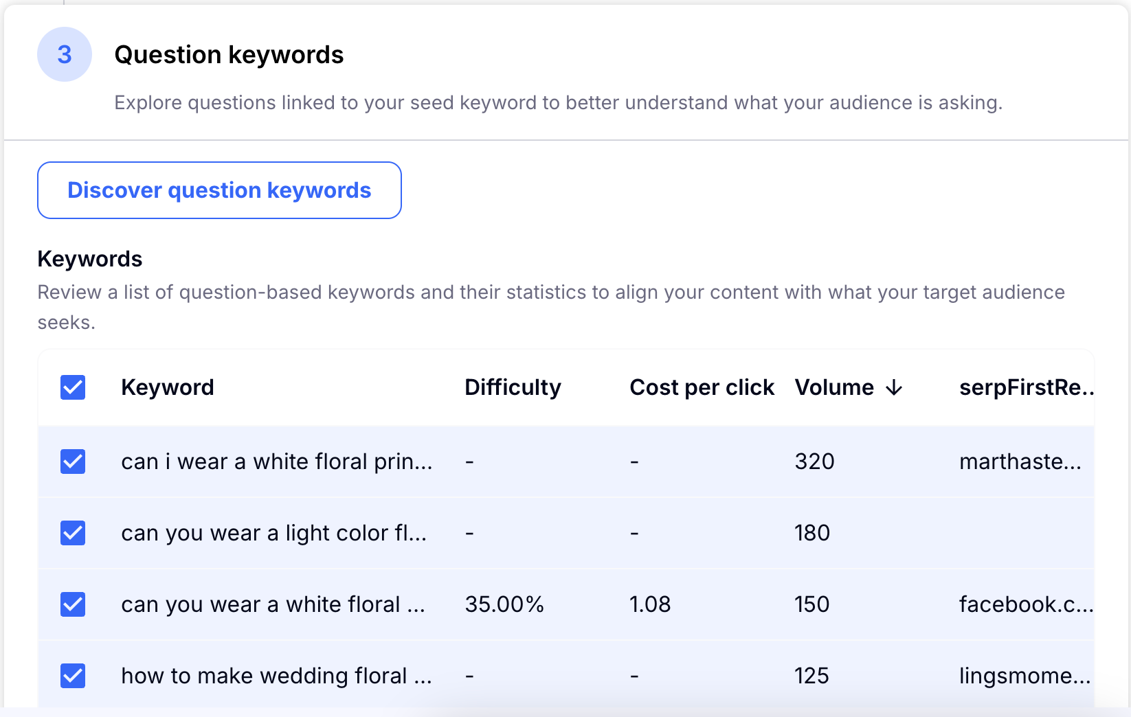Sort by the Difficulty column header
1131x717 pixels.
[513, 387]
